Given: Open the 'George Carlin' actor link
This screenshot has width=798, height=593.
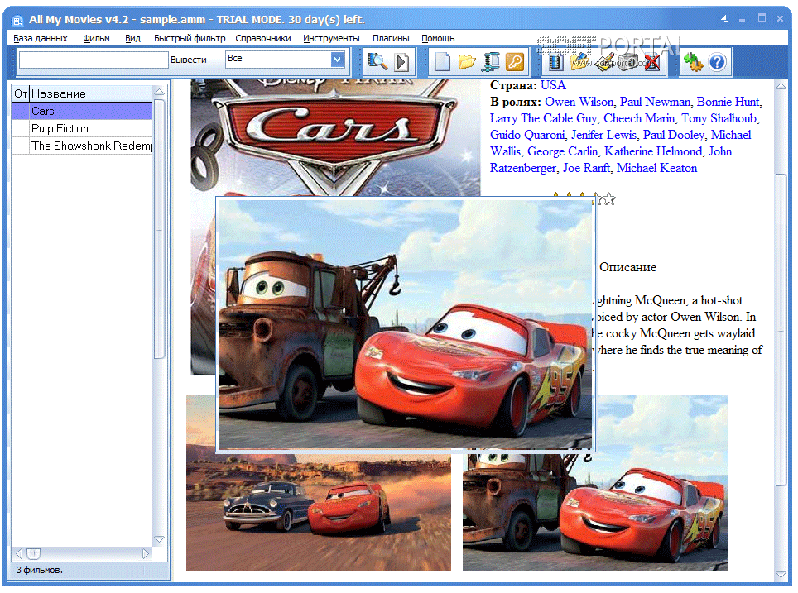Looking at the screenshot, I should pos(562,151).
